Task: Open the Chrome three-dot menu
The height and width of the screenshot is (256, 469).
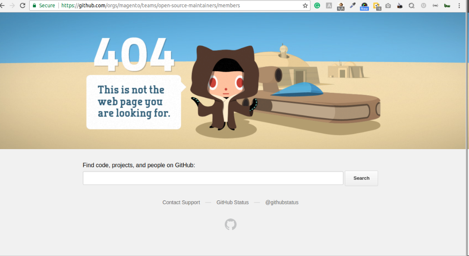Action: (459, 5)
